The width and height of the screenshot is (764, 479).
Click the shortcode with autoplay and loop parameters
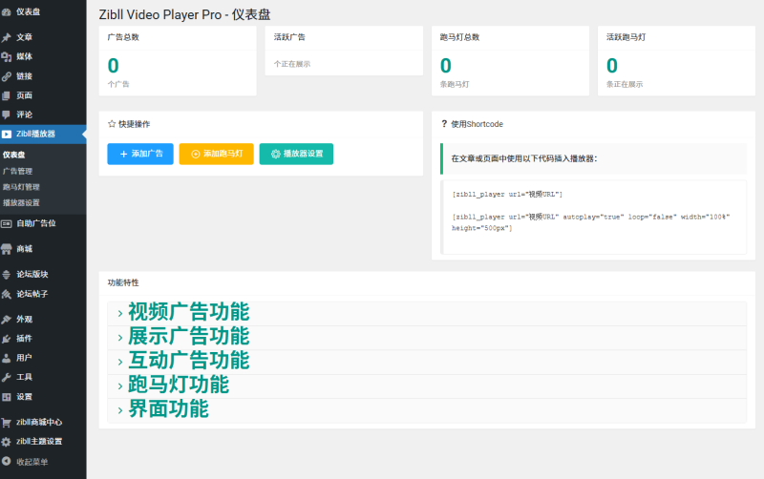(x=590, y=222)
